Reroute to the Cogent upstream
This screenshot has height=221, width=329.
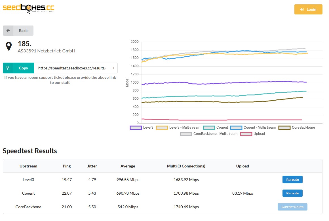(292, 193)
